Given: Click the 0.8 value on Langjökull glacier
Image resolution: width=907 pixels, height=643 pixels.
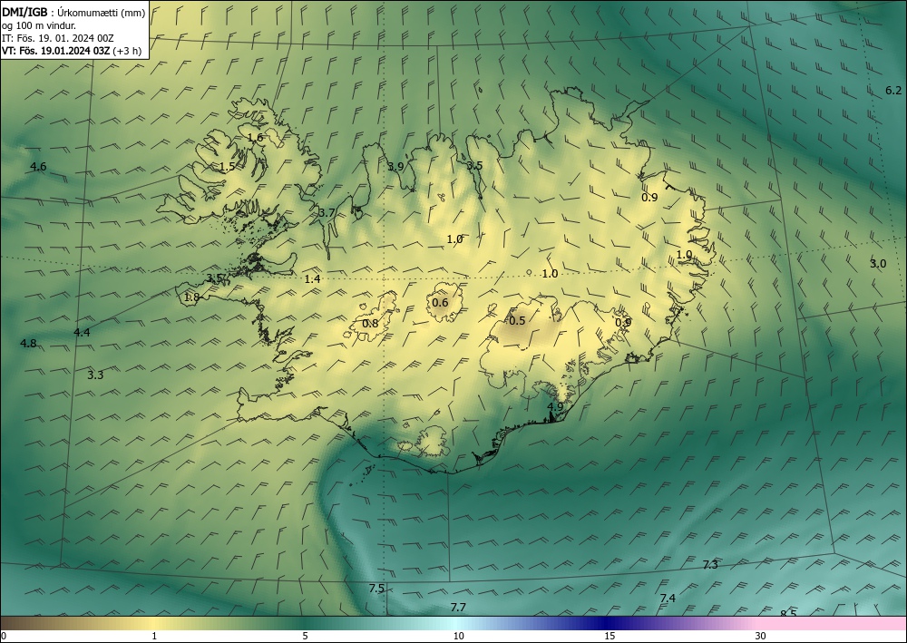Looking at the screenshot, I should 370,323.
